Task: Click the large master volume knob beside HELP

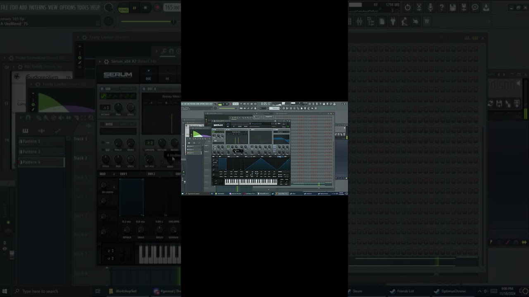Action: point(108,7)
